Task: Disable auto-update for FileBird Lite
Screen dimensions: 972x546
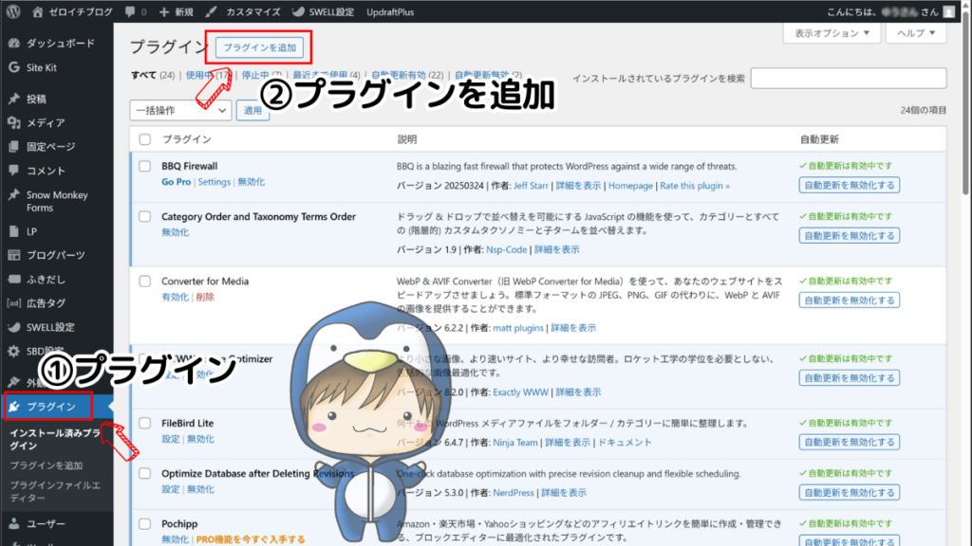Action: tap(850, 442)
